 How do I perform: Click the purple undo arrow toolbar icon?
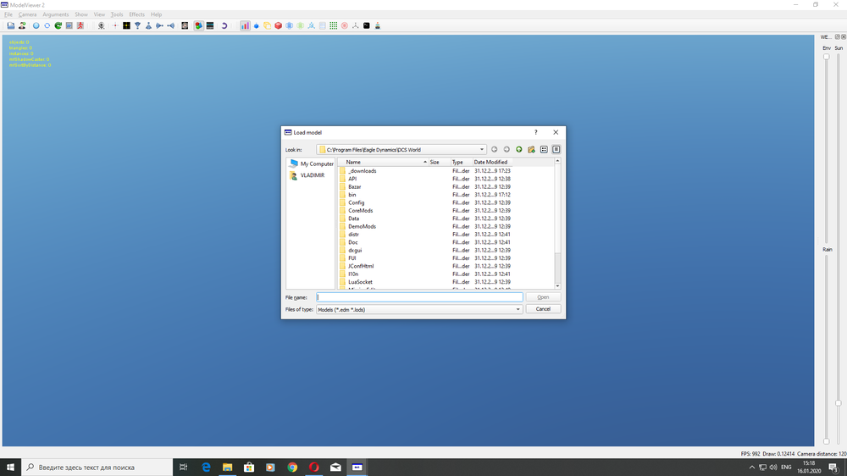tap(224, 25)
